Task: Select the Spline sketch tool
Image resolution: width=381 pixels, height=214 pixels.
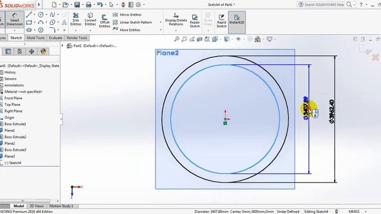Action: click(52, 15)
